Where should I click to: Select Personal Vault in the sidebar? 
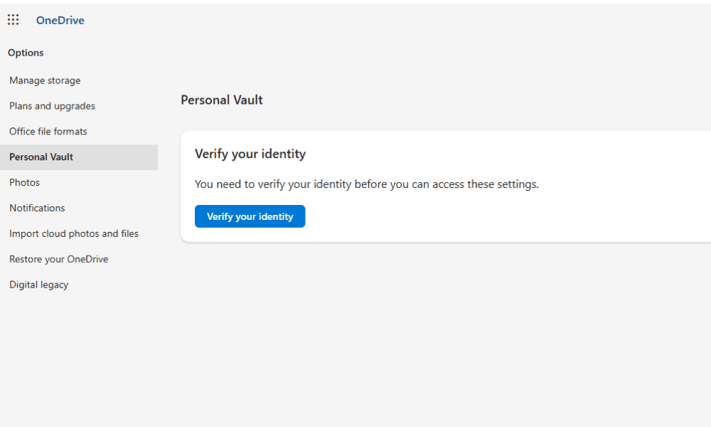point(41,157)
